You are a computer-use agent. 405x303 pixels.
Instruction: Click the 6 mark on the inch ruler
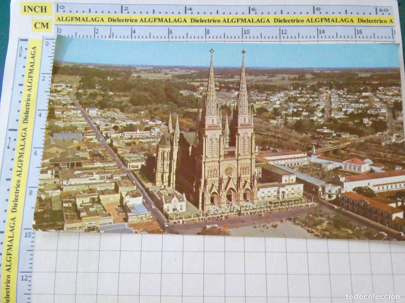253,10
